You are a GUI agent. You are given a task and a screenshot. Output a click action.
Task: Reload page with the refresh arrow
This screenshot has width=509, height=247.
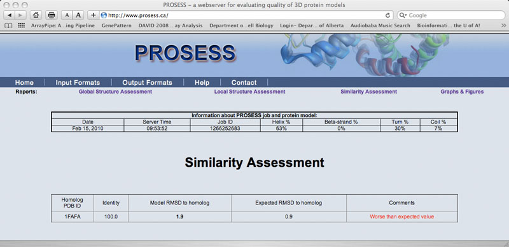click(387, 15)
